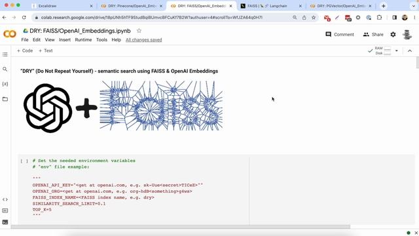Open a new browser tab with plus

384,6
